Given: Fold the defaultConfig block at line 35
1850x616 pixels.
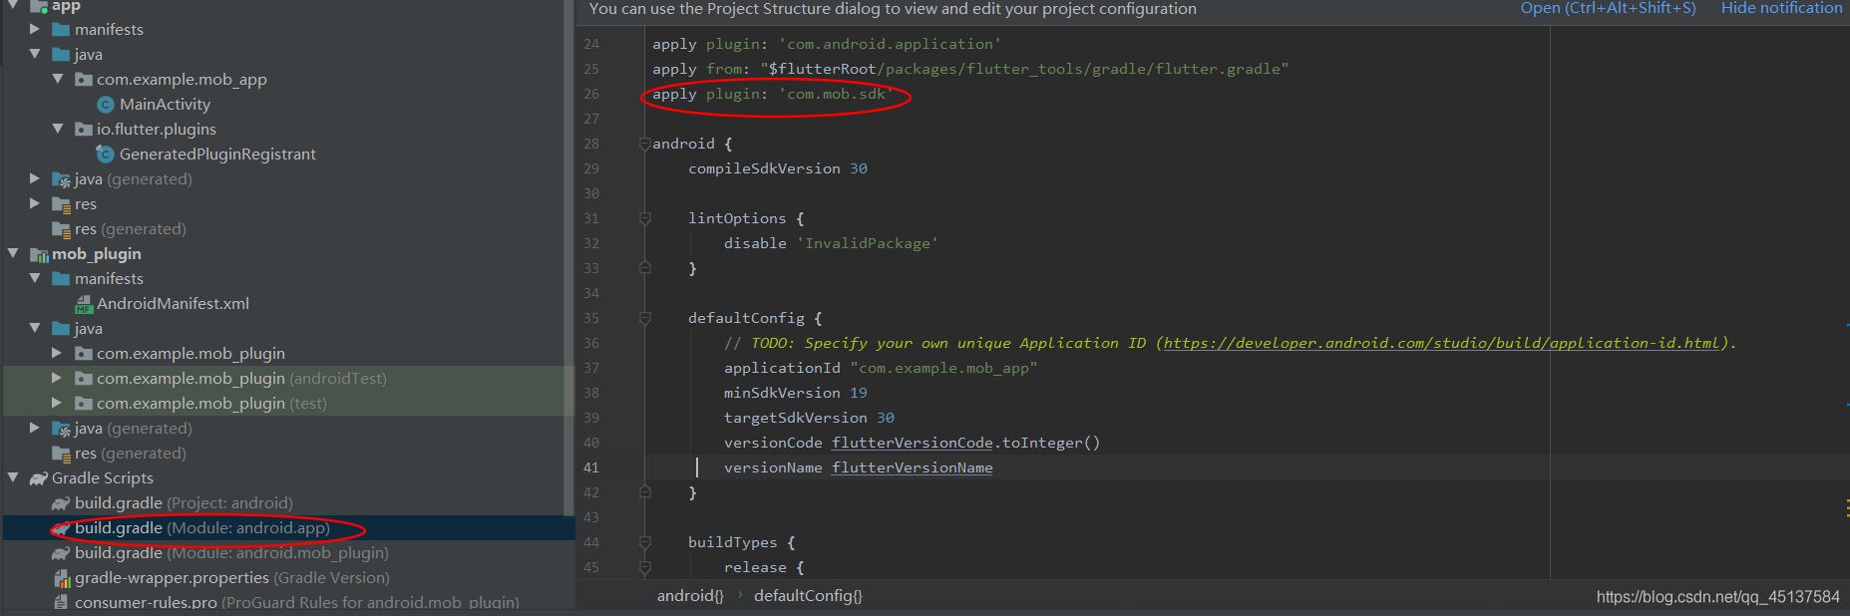Looking at the screenshot, I should pyautogui.click(x=644, y=318).
